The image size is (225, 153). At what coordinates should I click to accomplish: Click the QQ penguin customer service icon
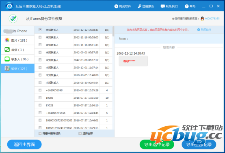click(x=202, y=19)
